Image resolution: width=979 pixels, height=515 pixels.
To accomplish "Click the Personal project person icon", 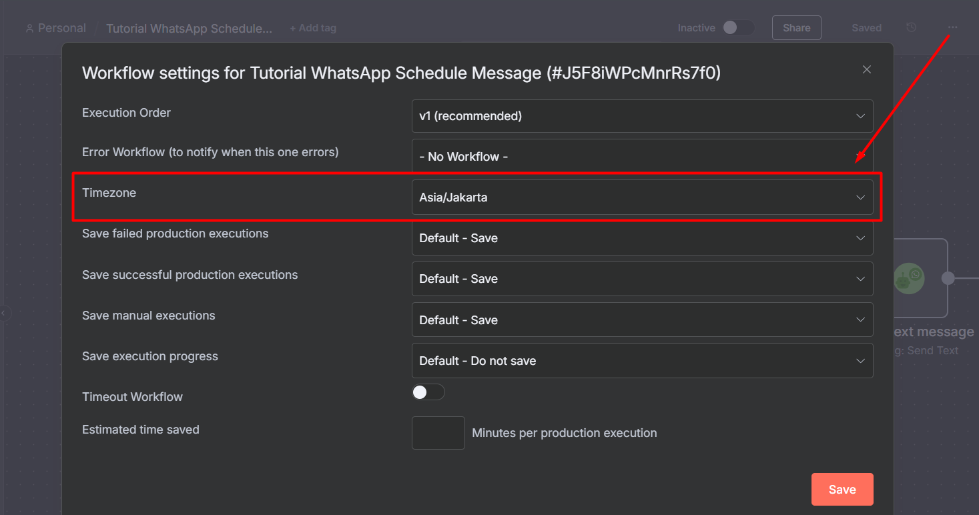I will (x=29, y=28).
